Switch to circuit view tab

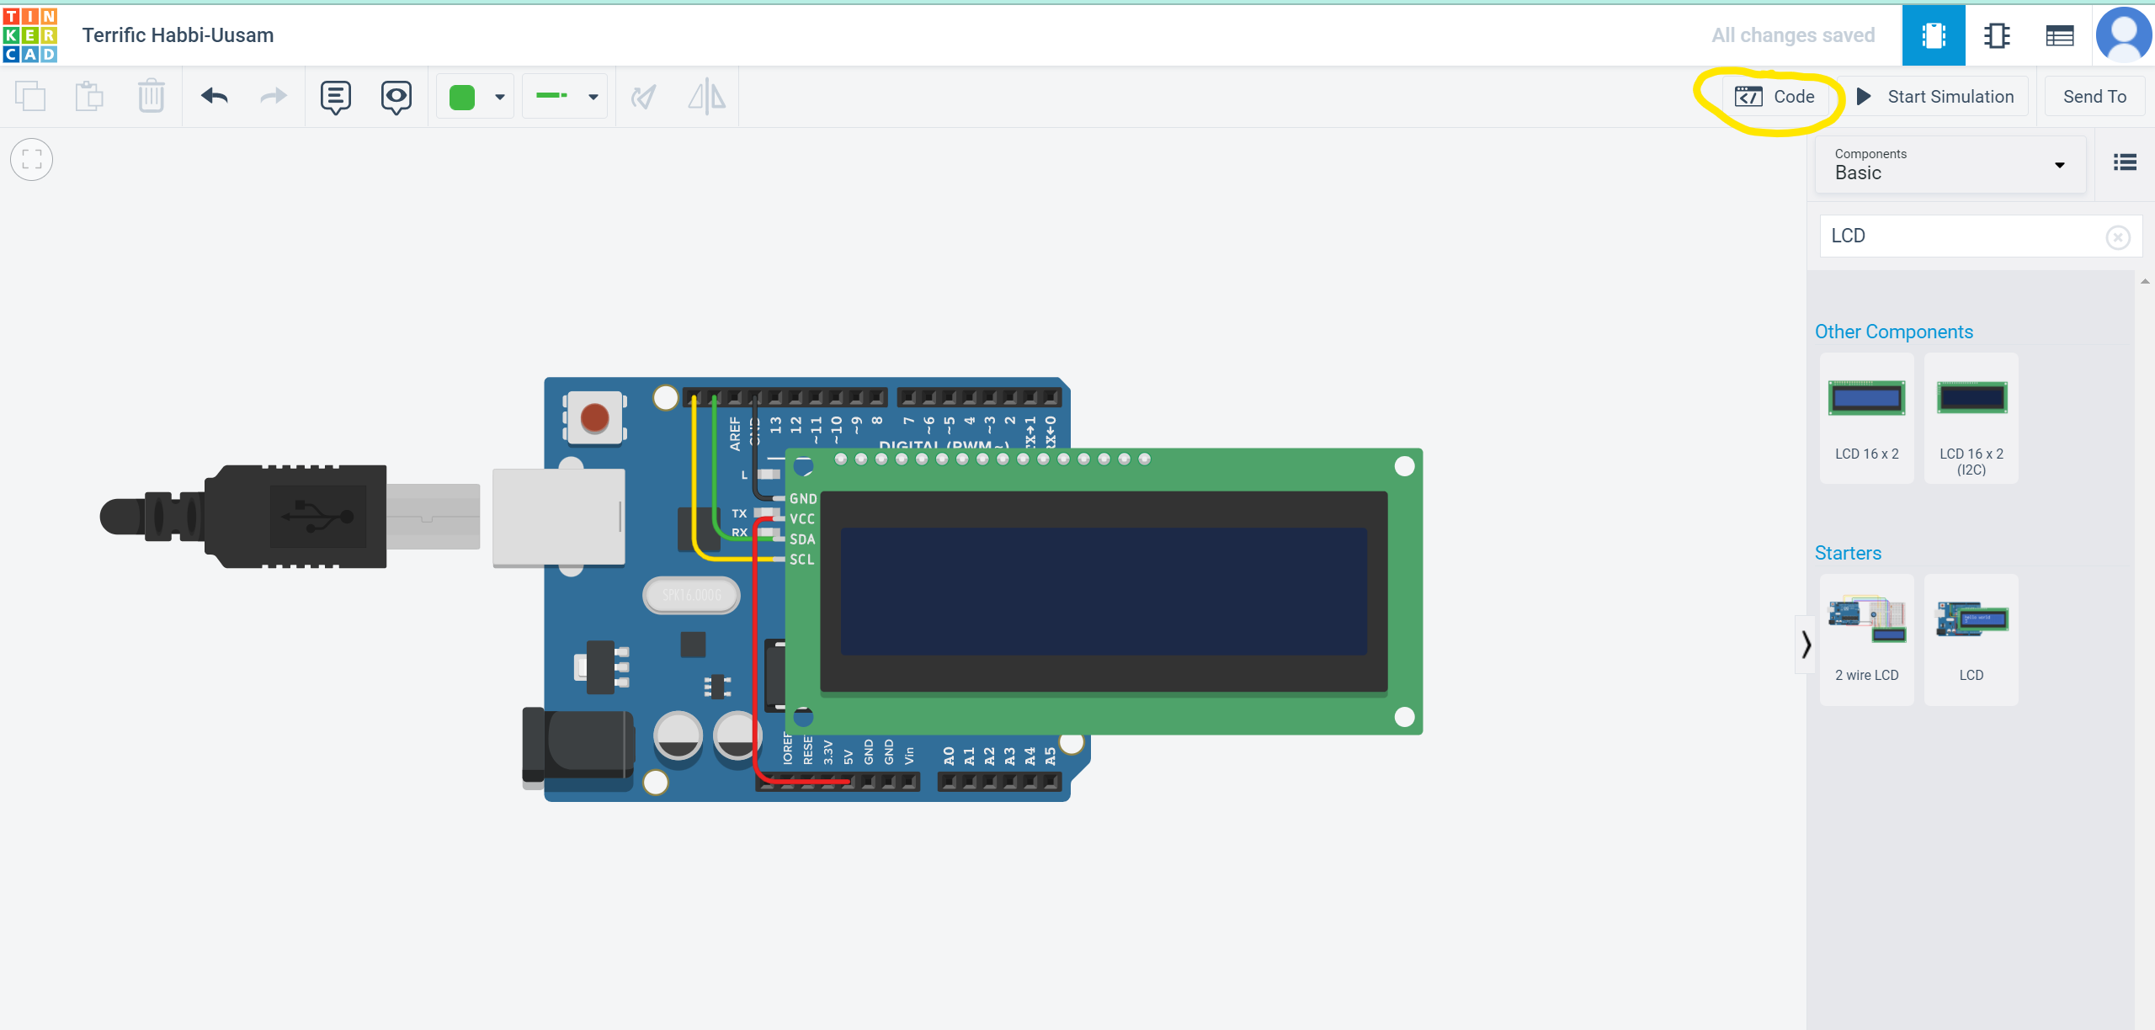tap(1934, 35)
